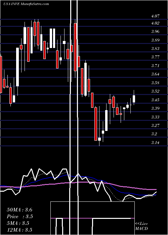This screenshot has width=168, height=235.
Task: Click the 3.71 price axis label
Action: (155, 66)
